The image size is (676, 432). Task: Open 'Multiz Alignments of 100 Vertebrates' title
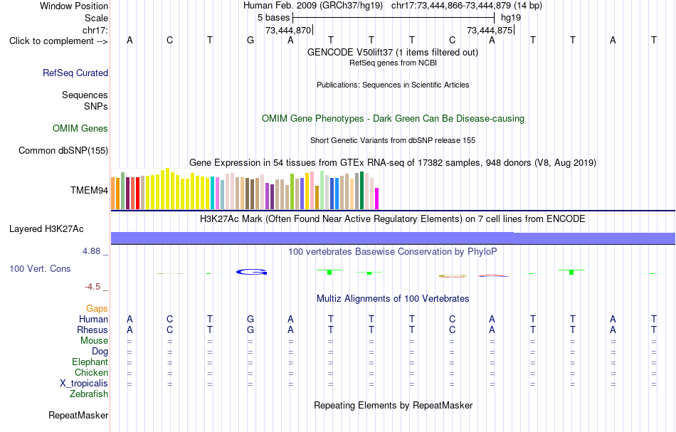coord(393,298)
